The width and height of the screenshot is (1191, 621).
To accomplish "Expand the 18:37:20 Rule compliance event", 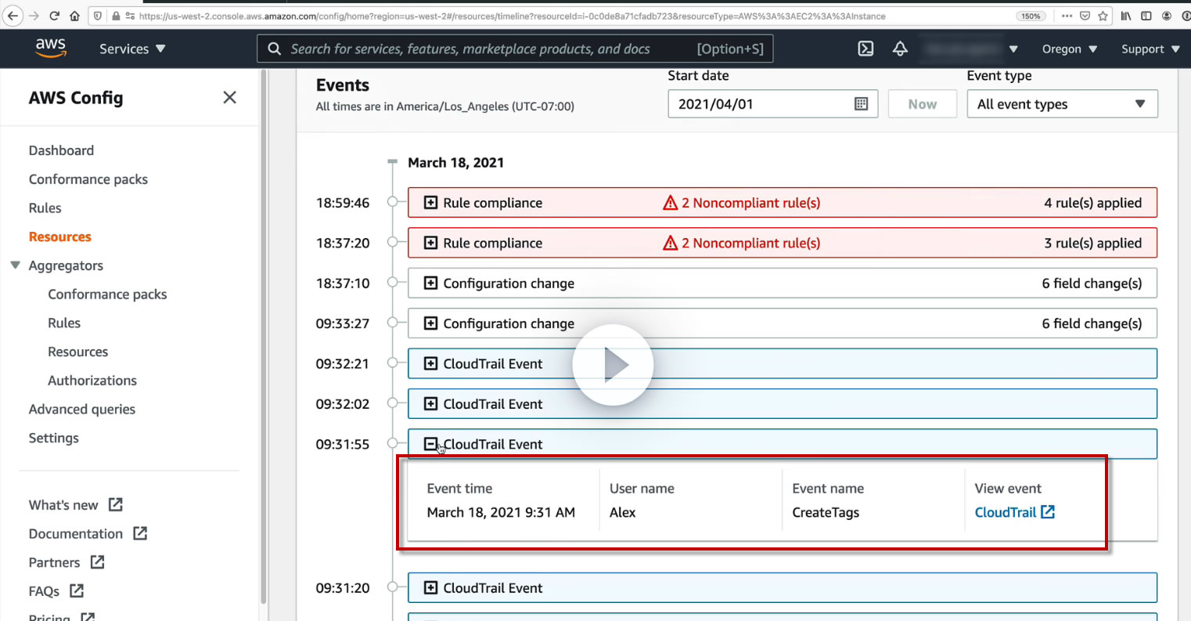I will (x=430, y=243).
